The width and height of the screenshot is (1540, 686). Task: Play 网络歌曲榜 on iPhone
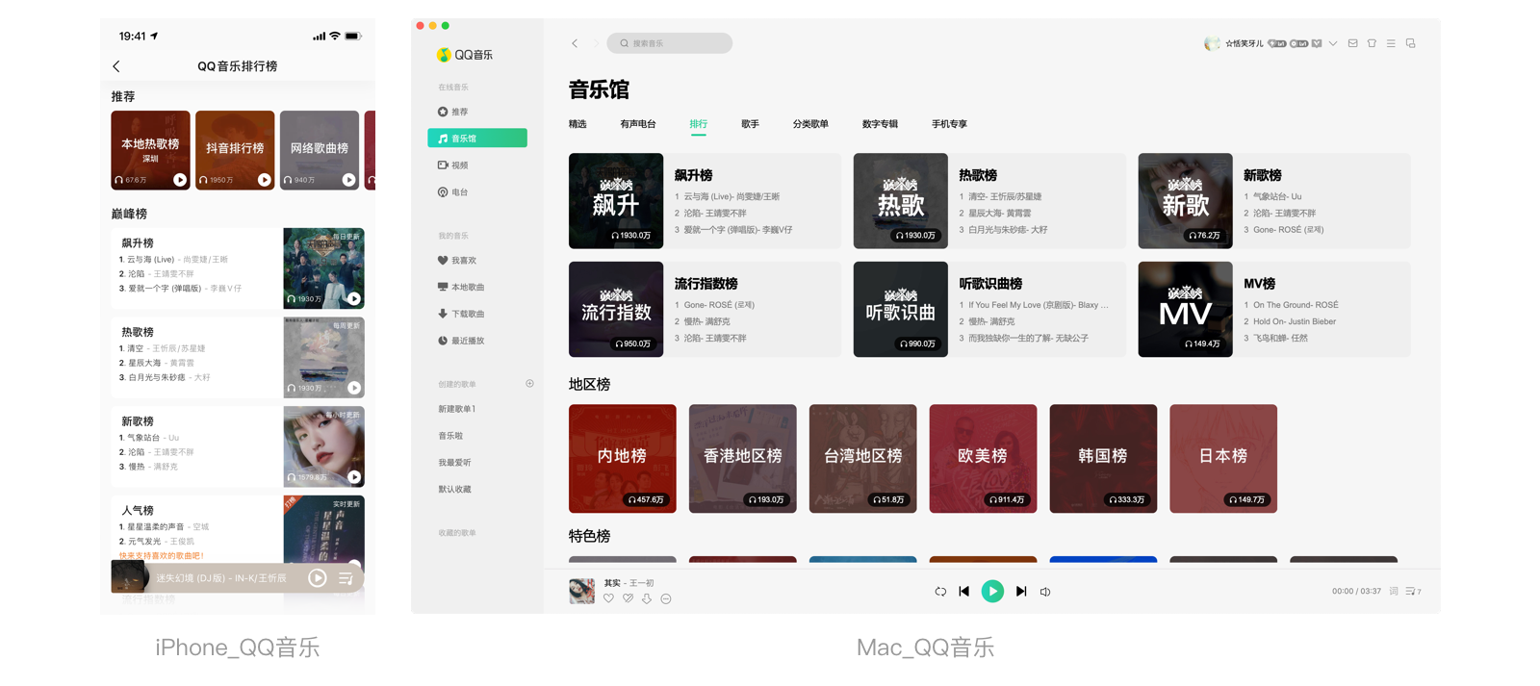(348, 180)
